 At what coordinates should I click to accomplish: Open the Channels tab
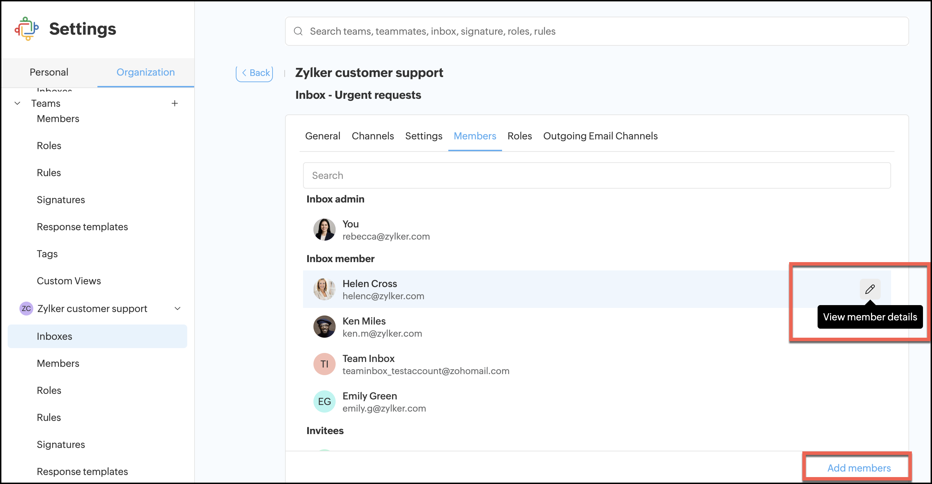coord(373,136)
